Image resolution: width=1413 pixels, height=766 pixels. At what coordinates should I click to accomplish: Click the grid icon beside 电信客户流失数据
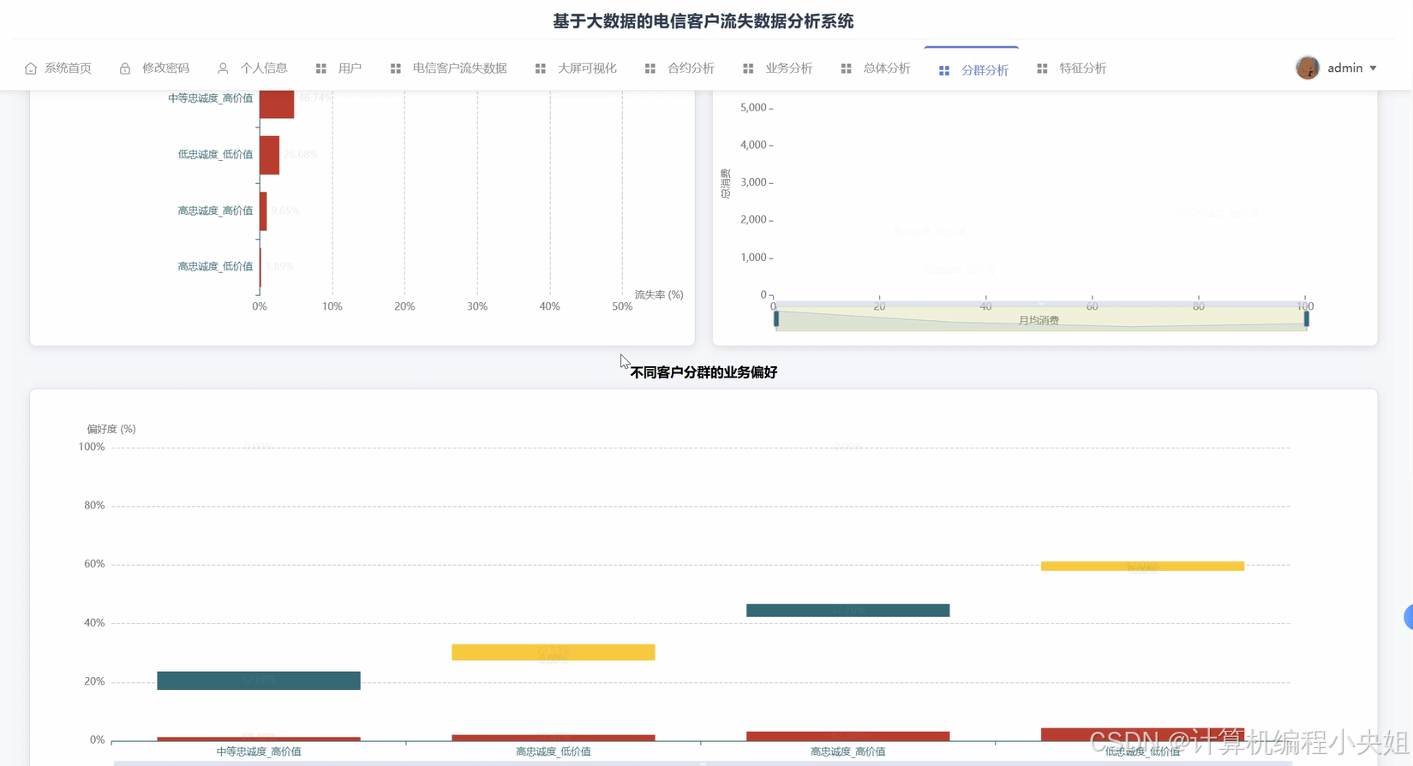(x=396, y=68)
